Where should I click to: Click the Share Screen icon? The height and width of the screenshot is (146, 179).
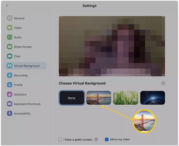click(x=10, y=47)
